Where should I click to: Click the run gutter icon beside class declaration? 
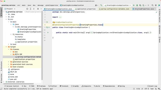pos(49,27)
